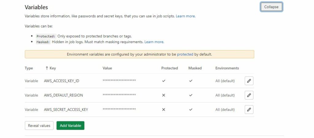Open Learn more link about variables
This screenshot has height=138, width=314.
coord(186,16)
